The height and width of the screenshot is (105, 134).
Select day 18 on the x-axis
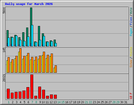click(x=75, y=102)
